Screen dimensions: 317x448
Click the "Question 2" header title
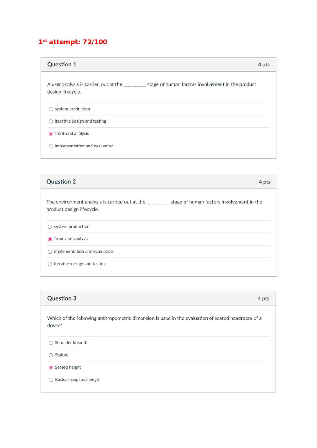[x=61, y=182]
